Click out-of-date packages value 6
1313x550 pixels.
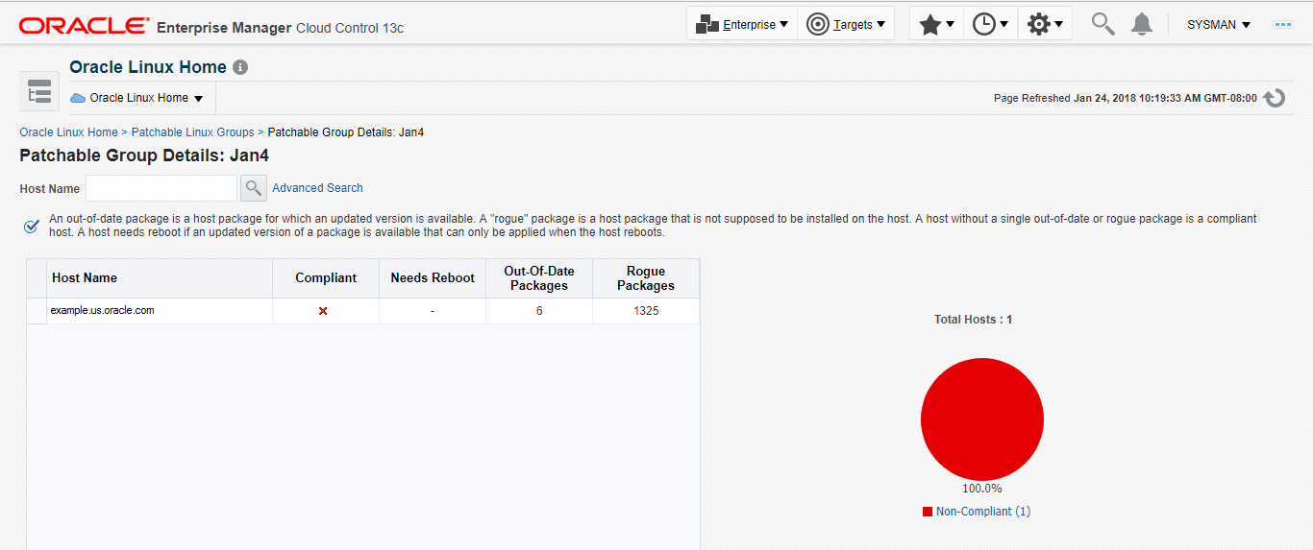(x=539, y=311)
